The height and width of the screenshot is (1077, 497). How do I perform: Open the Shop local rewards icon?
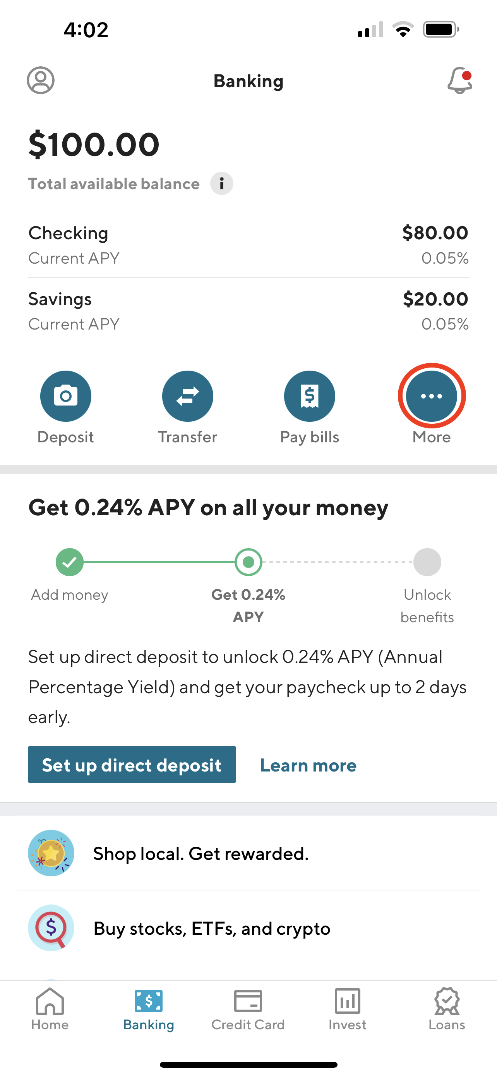pyautogui.click(x=51, y=853)
